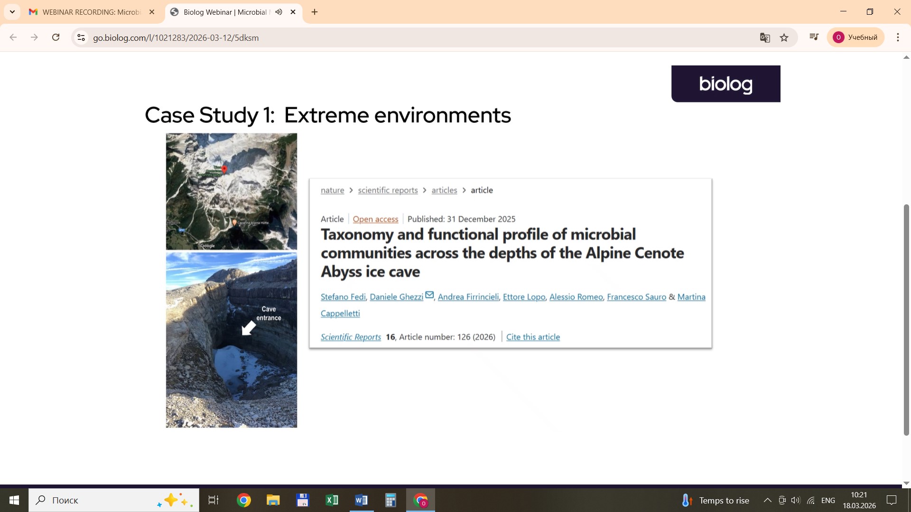Image resolution: width=911 pixels, height=512 pixels.
Task: Mute audio on Biolog Webinar tab
Action: pos(279,12)
